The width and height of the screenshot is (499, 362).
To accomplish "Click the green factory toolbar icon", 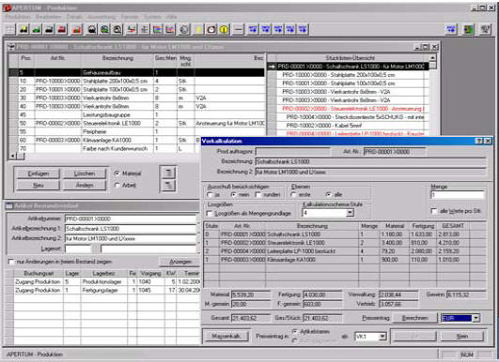I will 37,29.
